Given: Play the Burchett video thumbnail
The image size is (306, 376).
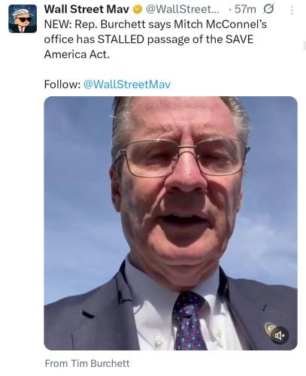Looking at the screenshot, I should coord(171,223).
